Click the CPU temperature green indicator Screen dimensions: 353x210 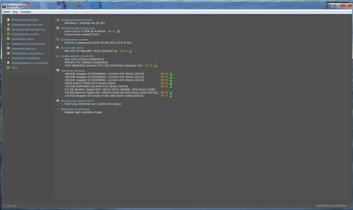pyautogui.click(x=119, y=31)
